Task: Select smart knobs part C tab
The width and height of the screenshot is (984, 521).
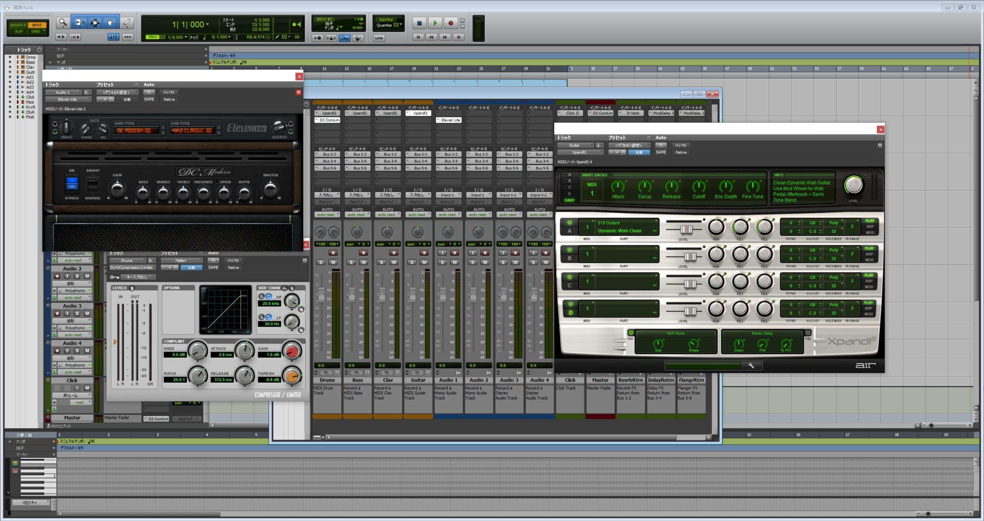Action: [569, 187]
